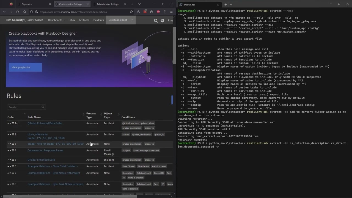Grab the drag handle of rule 3
The image size is (352, 198).
pos(13,144)
